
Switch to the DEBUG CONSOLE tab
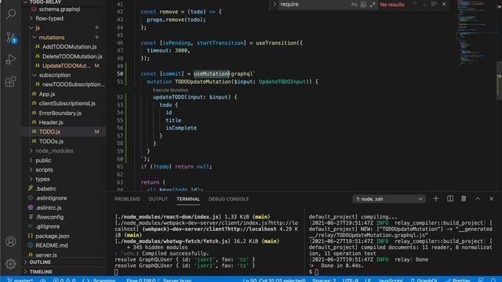click(x=228, y=199)
